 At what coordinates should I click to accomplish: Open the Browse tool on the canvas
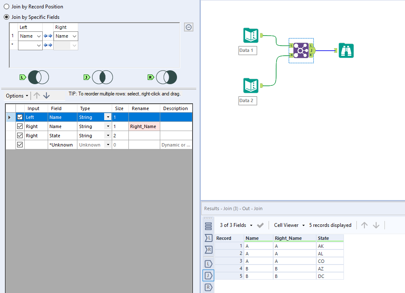coord(346,49)
